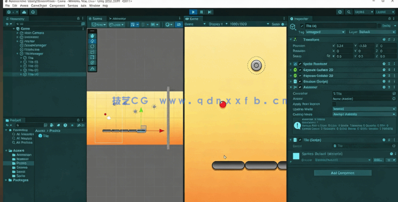Screen dimensions: 398x202
Task: Expand the Packages folder in Project
Action: [x=6, y=180]
